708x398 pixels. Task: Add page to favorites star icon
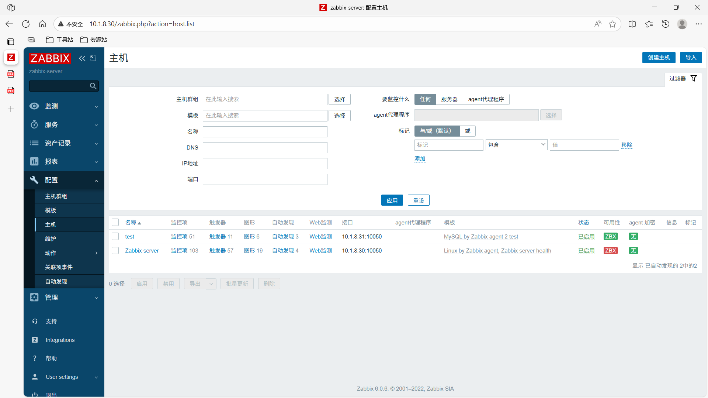pyautogui.click(x=612, y=24)
